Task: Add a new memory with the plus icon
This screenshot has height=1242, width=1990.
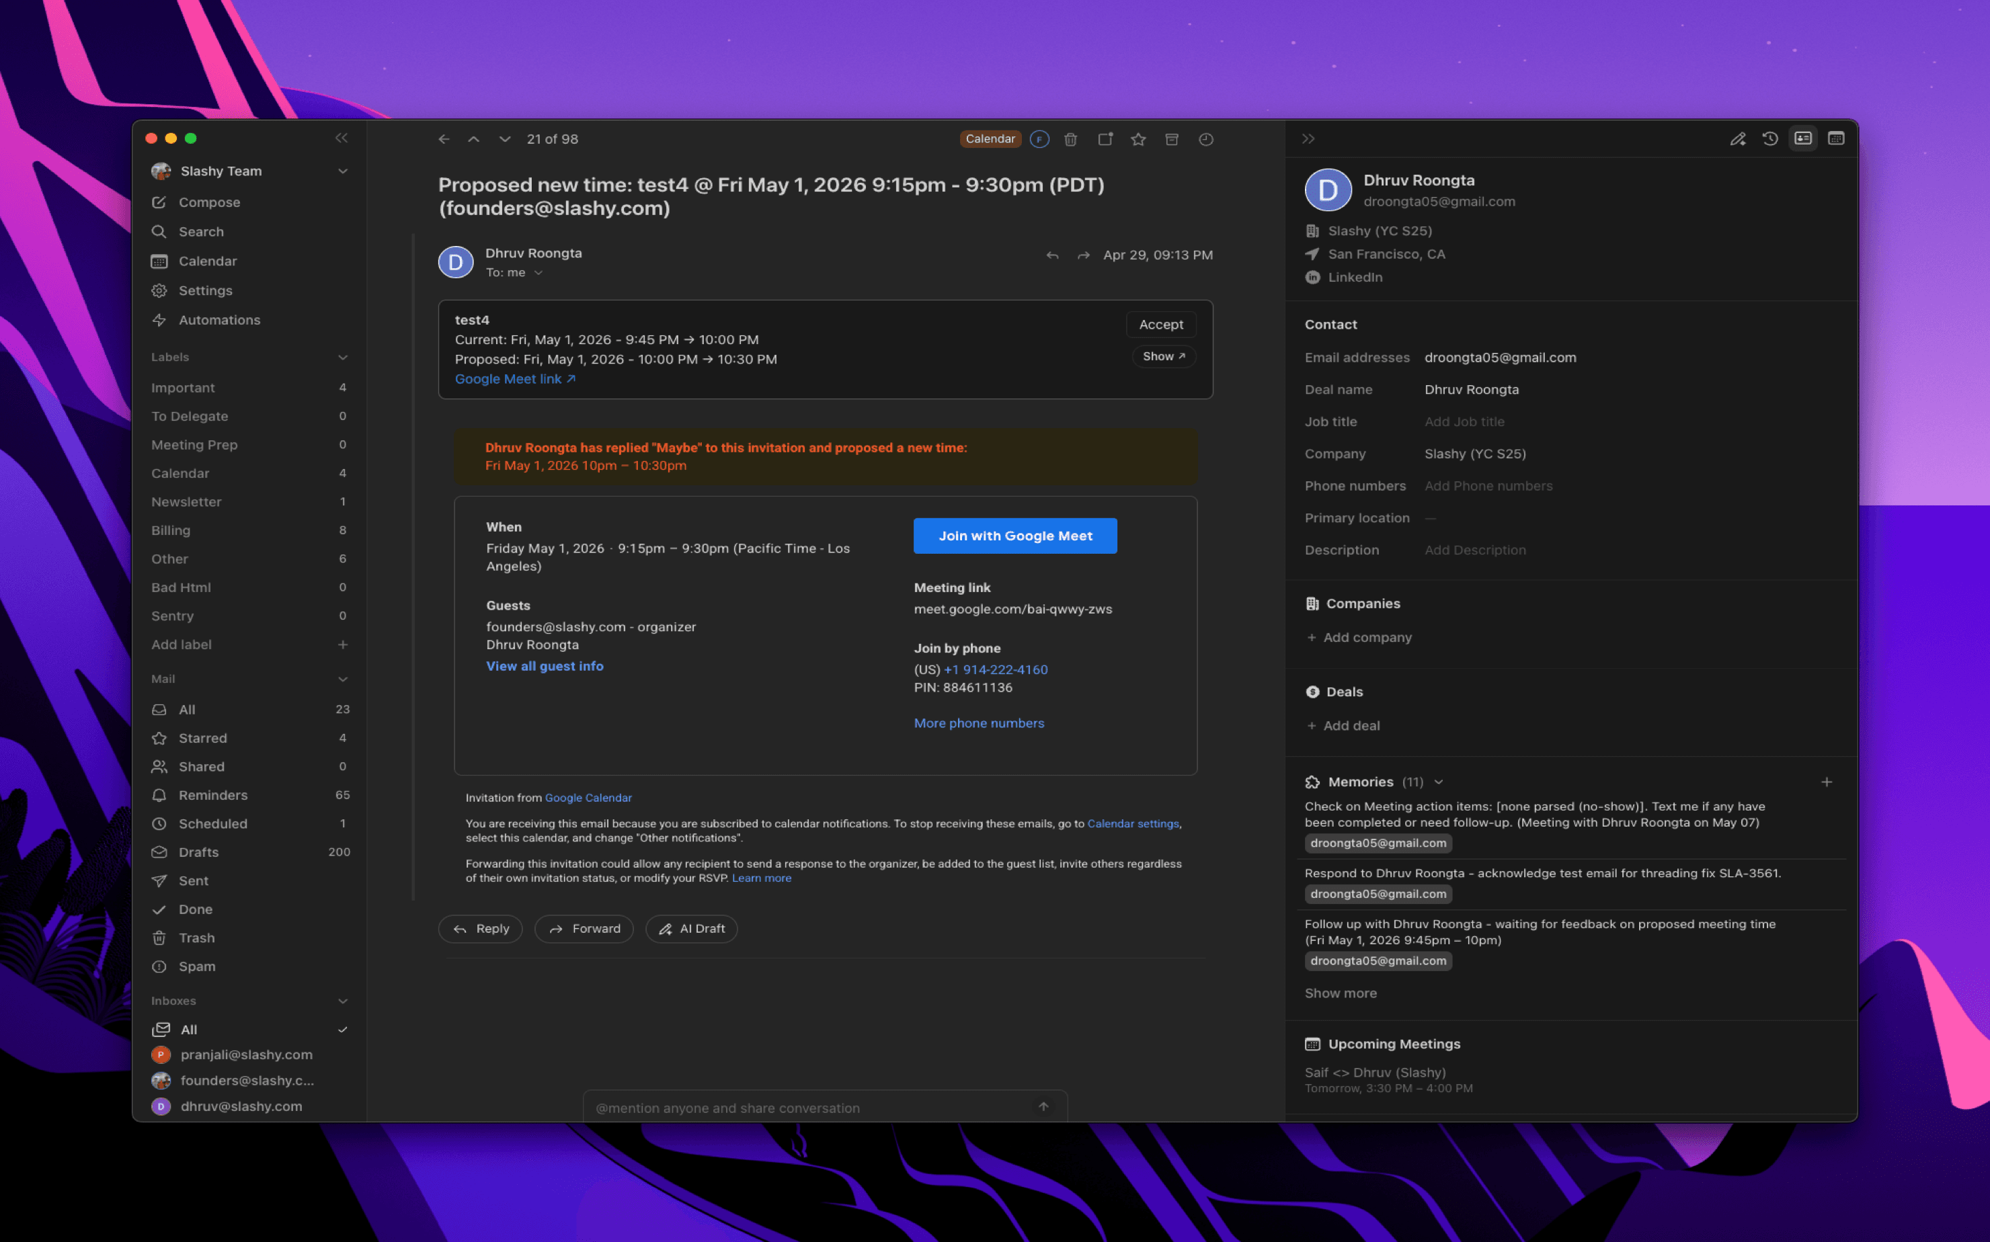Action: coord(1826,782)
